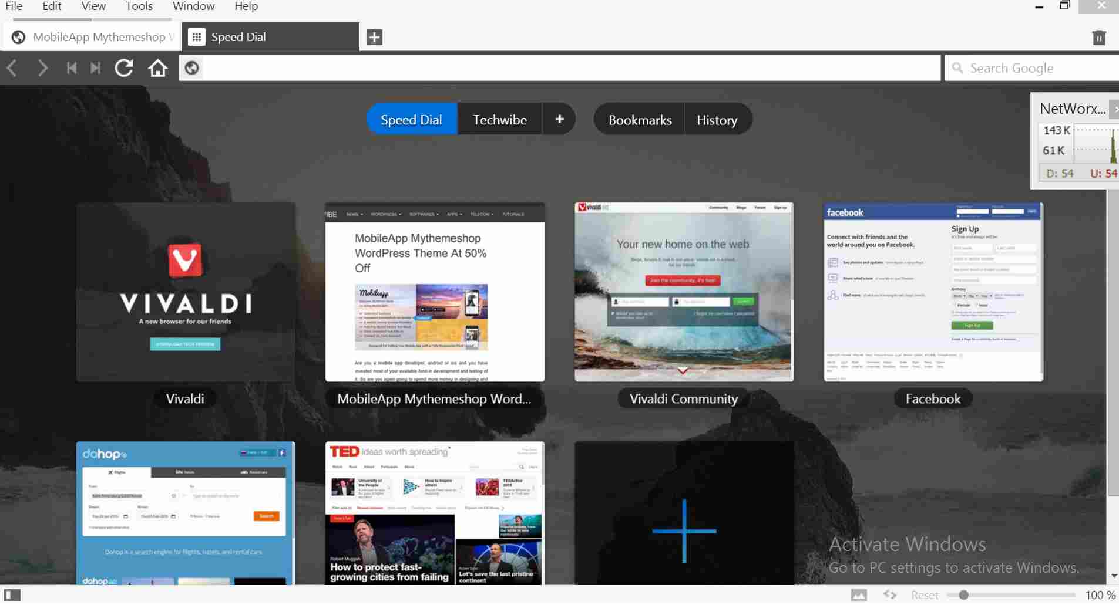This screenshot has width=1119, height=605.
Task: Reset the page zoom level
Action: coord(925,595)
